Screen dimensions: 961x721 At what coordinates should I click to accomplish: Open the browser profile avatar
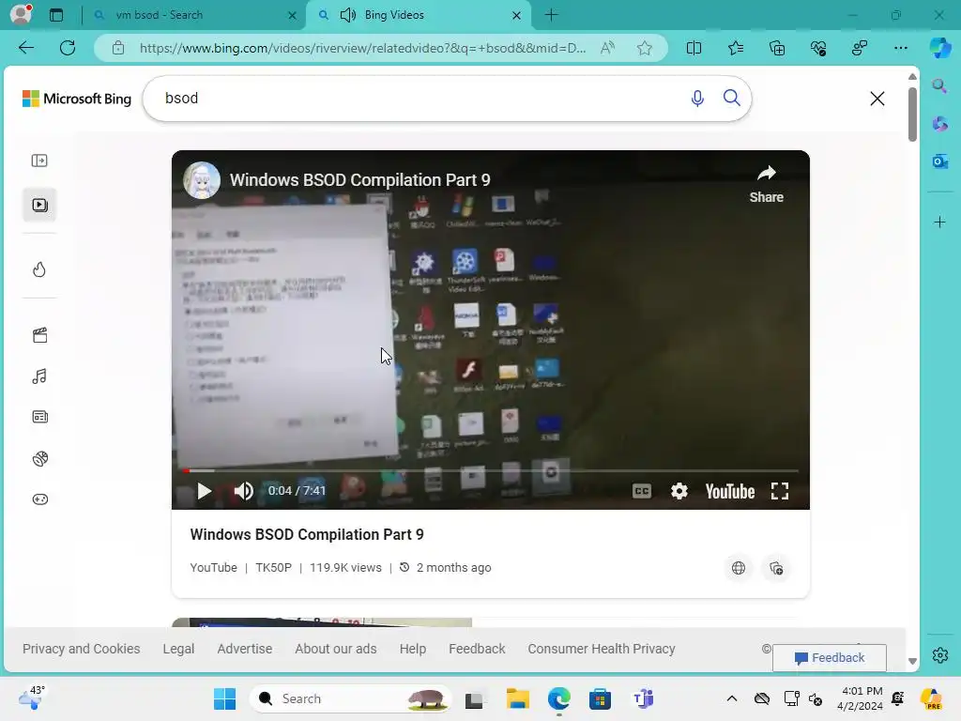[22, 14]
